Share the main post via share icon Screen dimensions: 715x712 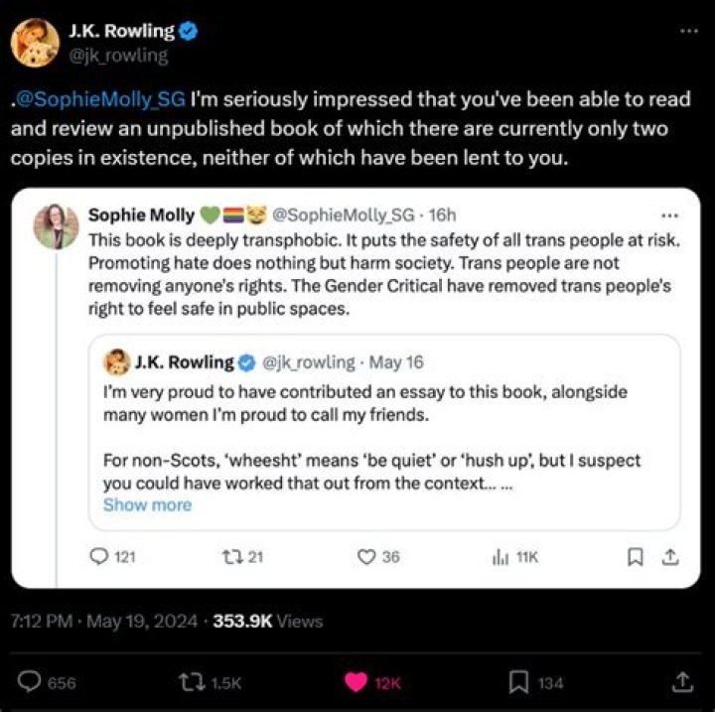[x=683, y=682]
